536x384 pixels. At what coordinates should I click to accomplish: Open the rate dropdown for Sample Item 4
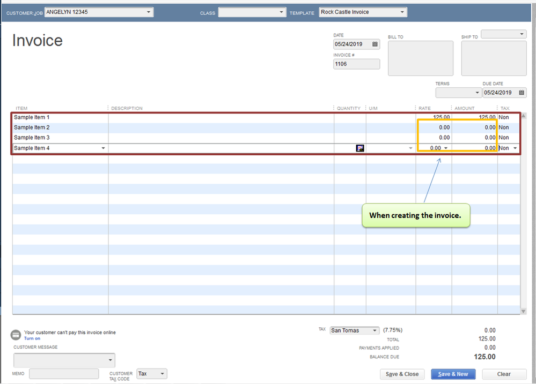point(446,148)
